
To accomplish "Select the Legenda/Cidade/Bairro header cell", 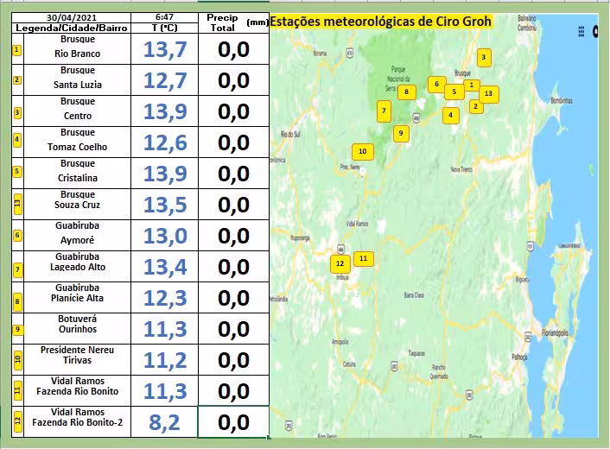I will tap(73, 28).
